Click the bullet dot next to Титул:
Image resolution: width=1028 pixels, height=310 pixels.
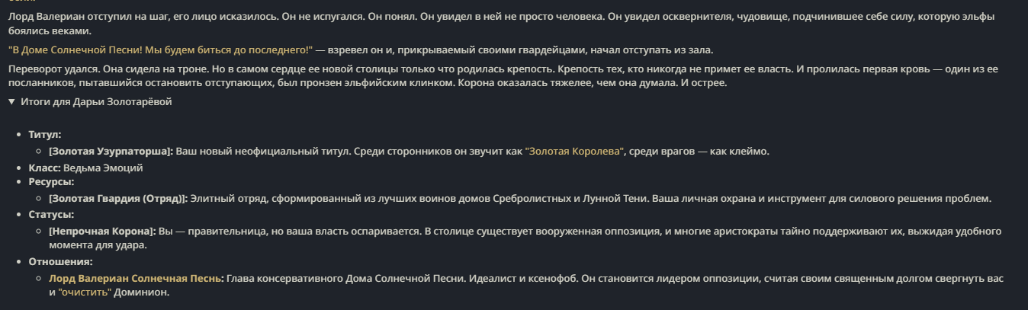[19, 136]
